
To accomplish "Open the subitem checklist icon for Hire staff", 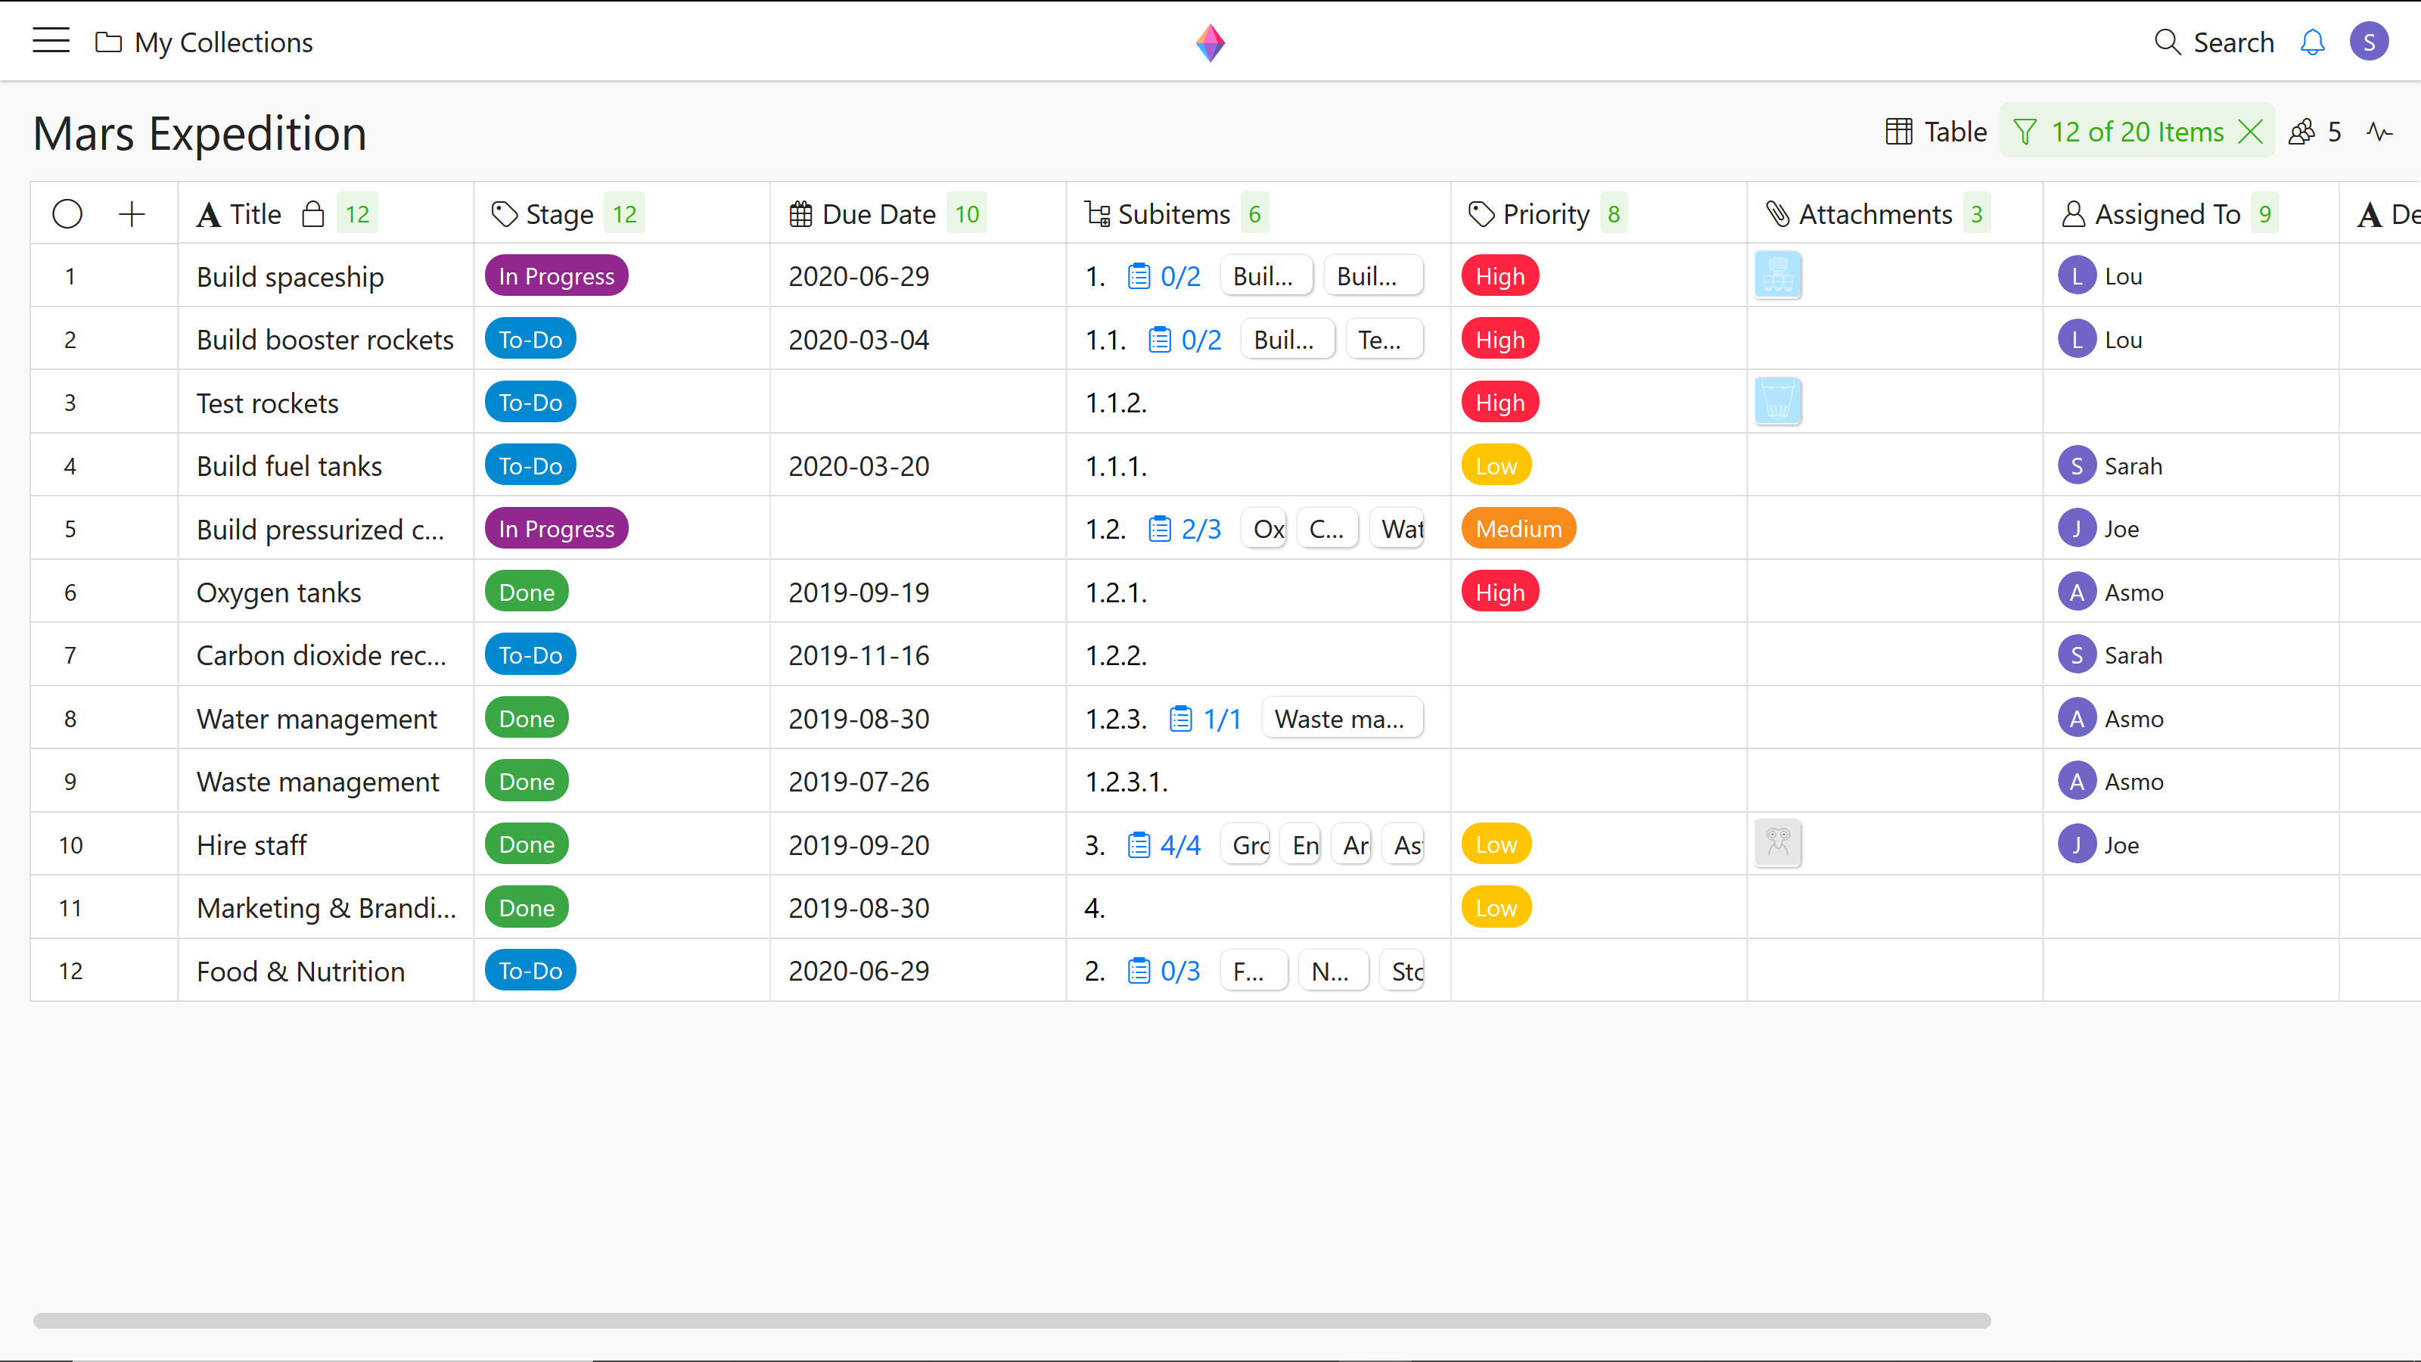I will coord(1138,845).
